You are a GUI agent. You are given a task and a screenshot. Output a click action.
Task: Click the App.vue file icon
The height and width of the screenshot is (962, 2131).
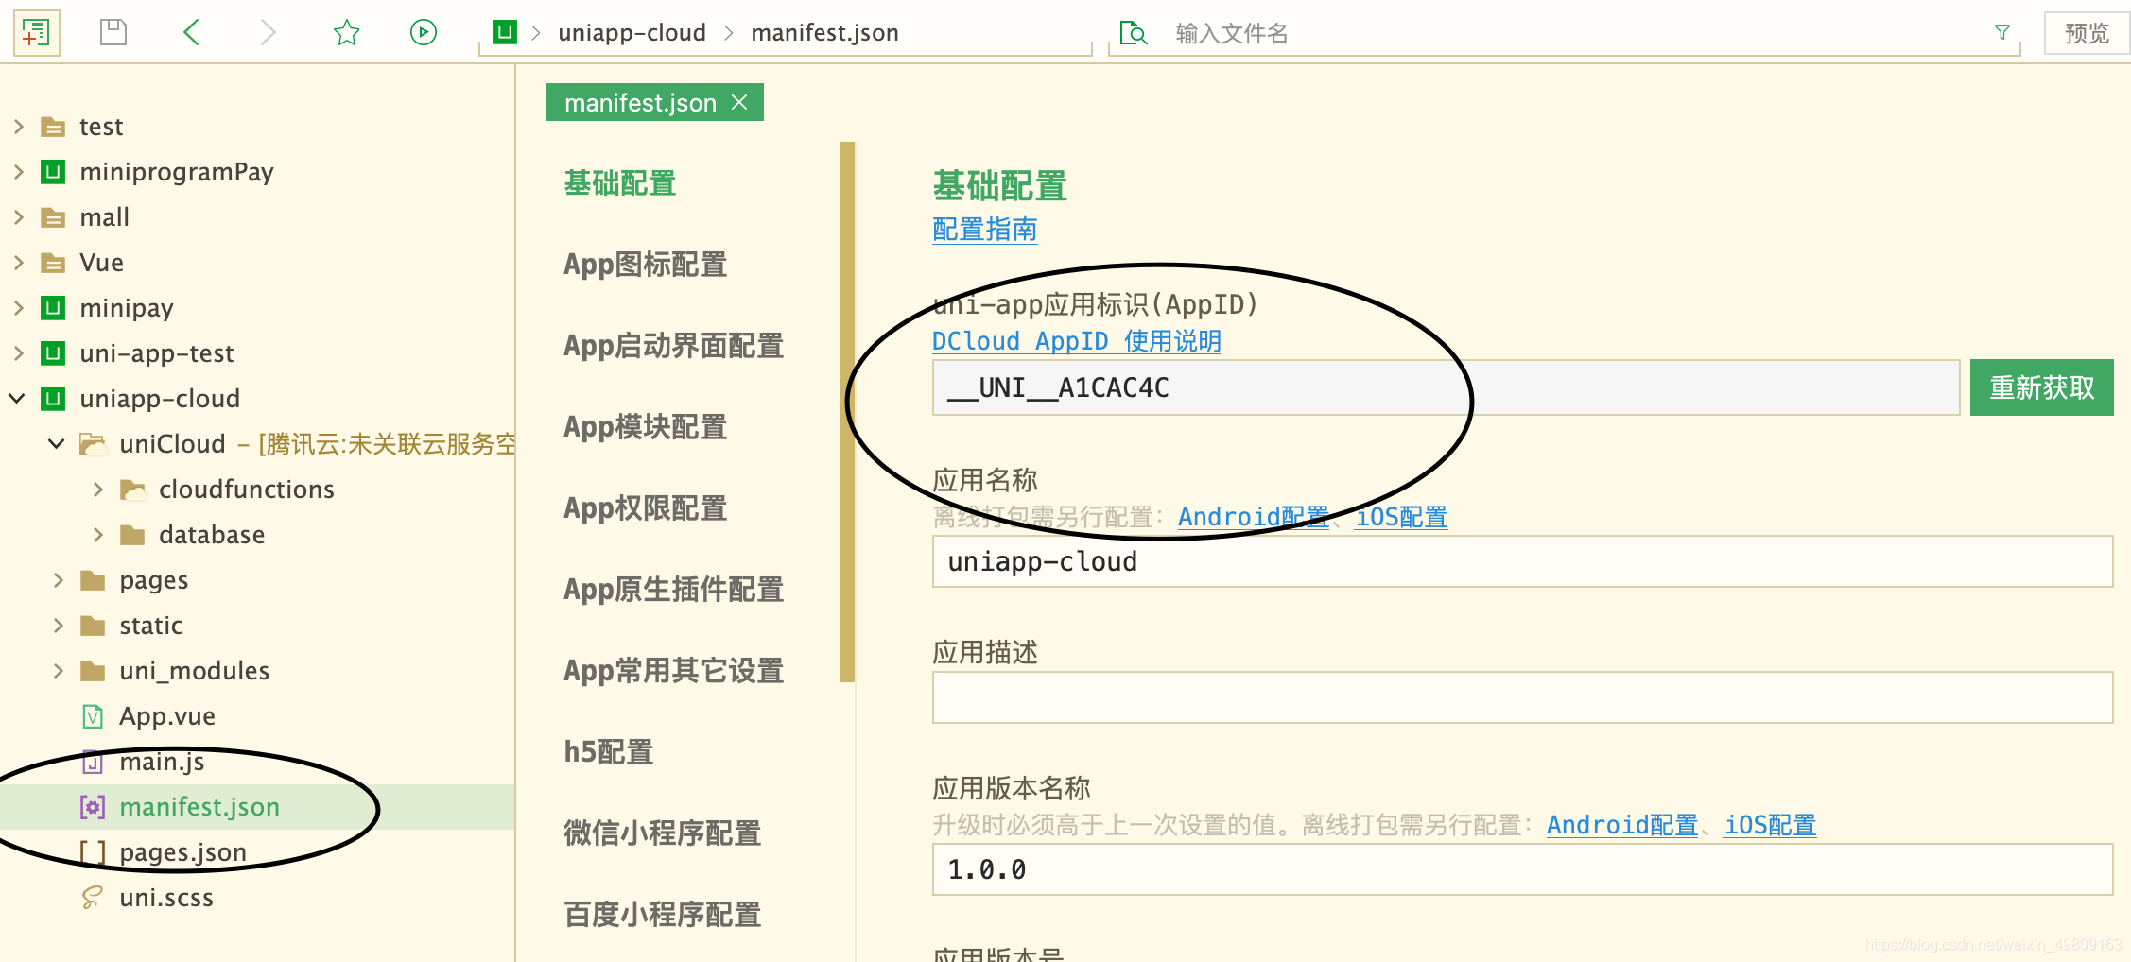(93, 716)
